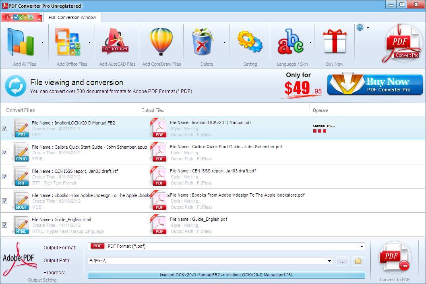
Task: Expand the Output Format dropdown
Action: tap(362, 247)
